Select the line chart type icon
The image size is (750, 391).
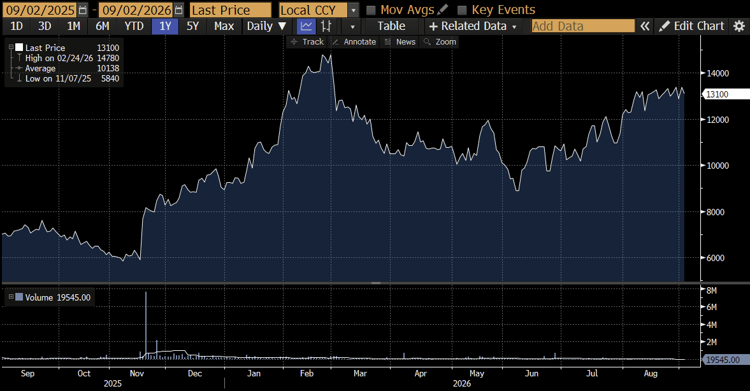point(306,26)
